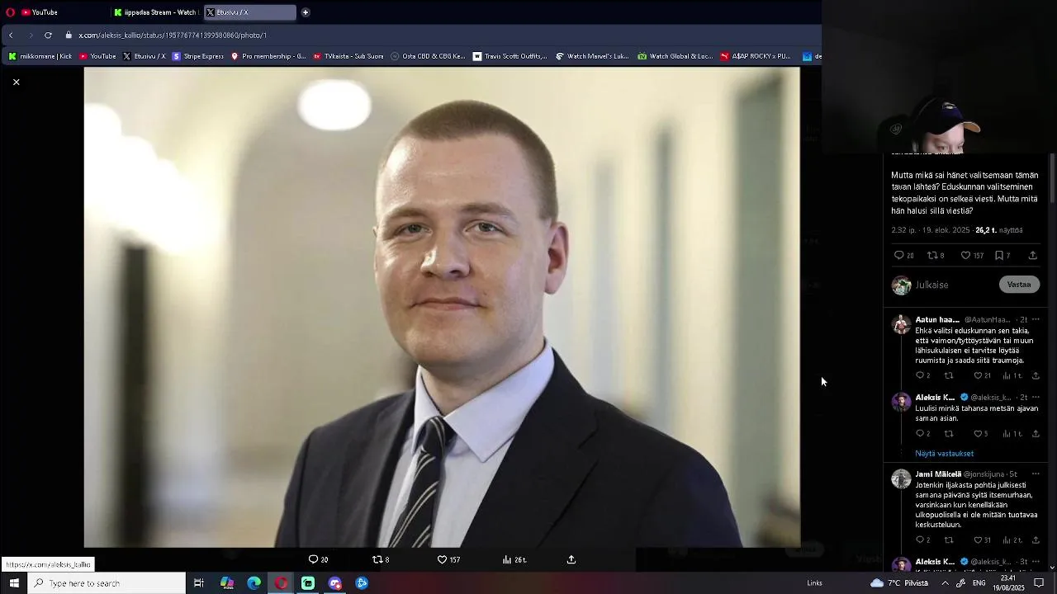This screenshot has width=1057, height=594.
Task: Open a new browser tab
Action: (x=306, y=12)
